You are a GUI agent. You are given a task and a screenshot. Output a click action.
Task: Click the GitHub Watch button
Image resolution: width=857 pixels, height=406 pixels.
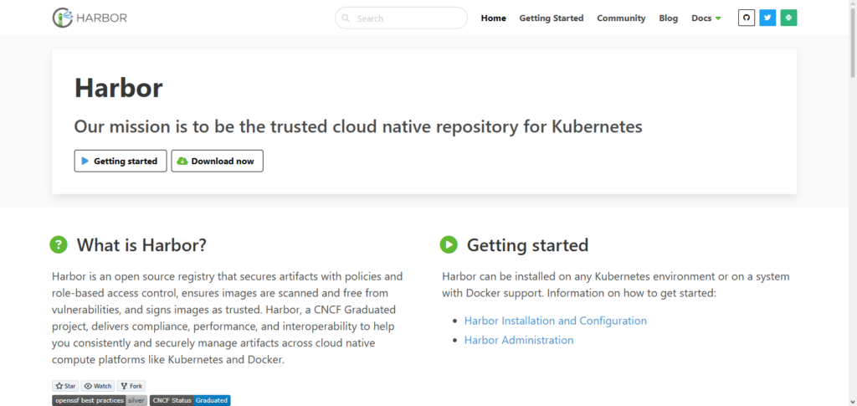pyautogui.click(x=98, y=386)
